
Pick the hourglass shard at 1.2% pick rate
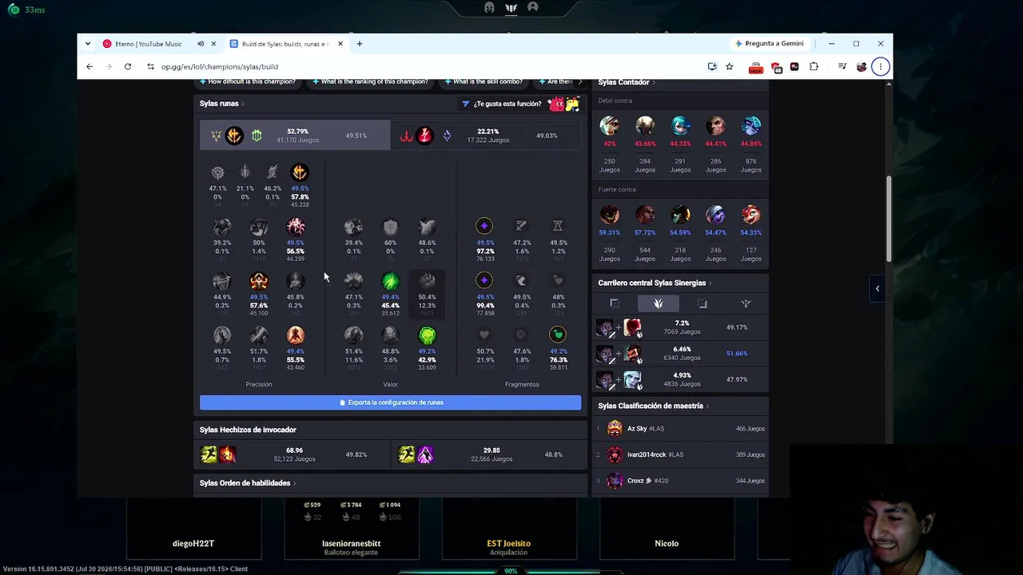coord(558,226)
